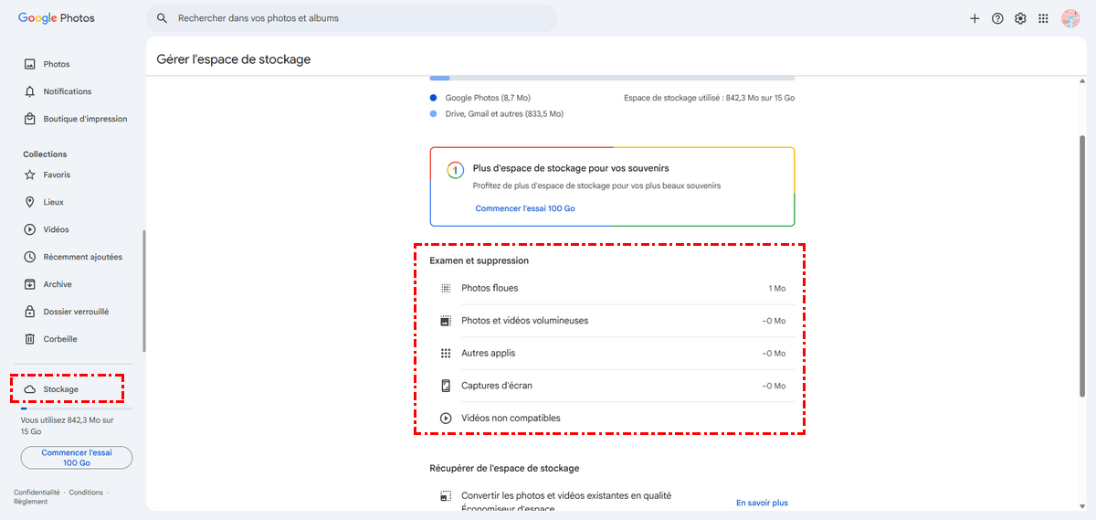The width and height of the screenshot is (1096, 520).
Task: Follow the En savoir plus link
Action: pos(762,503)
